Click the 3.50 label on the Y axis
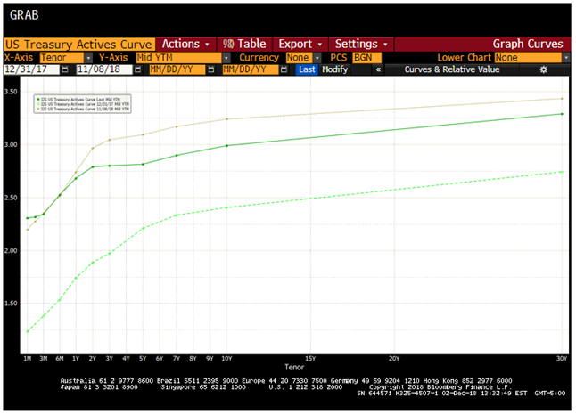576x414 pixels. (11, 92)
